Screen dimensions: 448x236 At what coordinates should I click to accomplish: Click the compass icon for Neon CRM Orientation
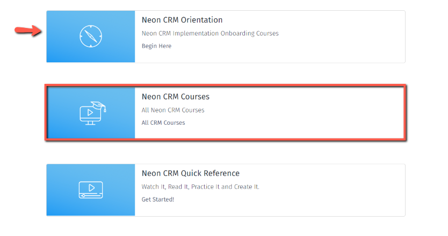pos(91,37)
